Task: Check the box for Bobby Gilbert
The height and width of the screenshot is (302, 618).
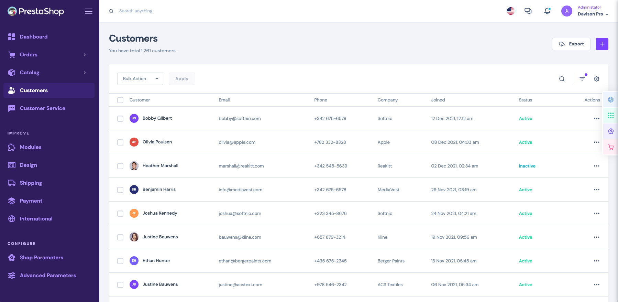Action: coord(120,119)
